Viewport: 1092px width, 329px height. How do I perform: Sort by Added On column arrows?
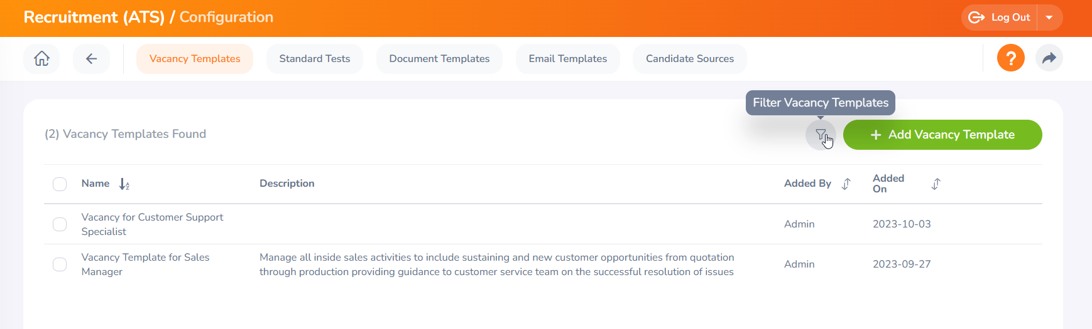click(x=936, y=184)
